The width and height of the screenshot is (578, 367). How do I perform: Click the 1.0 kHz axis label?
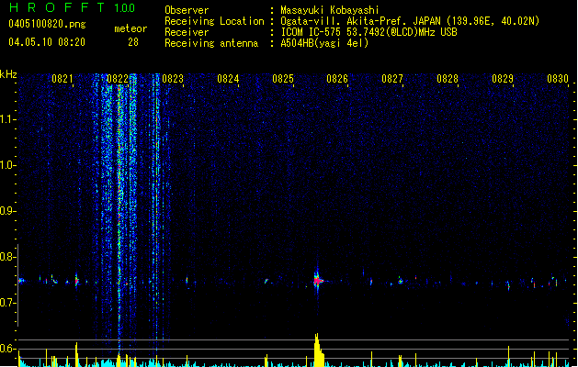tap(7, 165)
